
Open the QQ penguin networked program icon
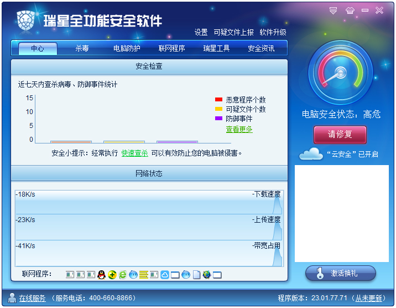[x=101, y=275]
